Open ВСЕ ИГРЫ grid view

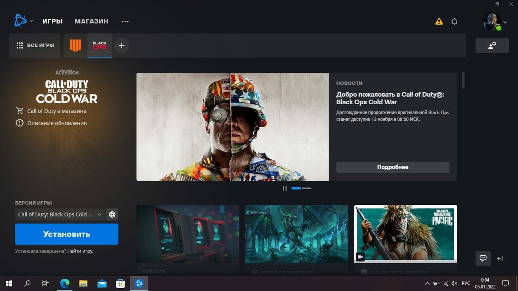click(x=35, y=45)
